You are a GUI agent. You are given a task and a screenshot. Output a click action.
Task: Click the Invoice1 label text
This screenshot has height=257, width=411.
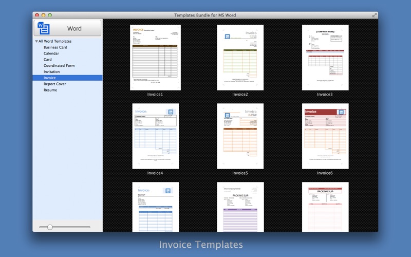155,95
